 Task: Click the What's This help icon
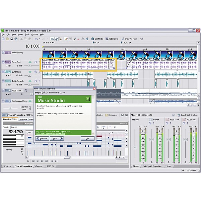(x=142, y=39)
